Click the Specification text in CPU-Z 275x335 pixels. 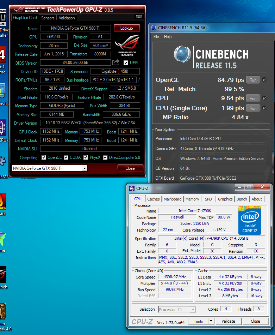click(x=212, y=238)
